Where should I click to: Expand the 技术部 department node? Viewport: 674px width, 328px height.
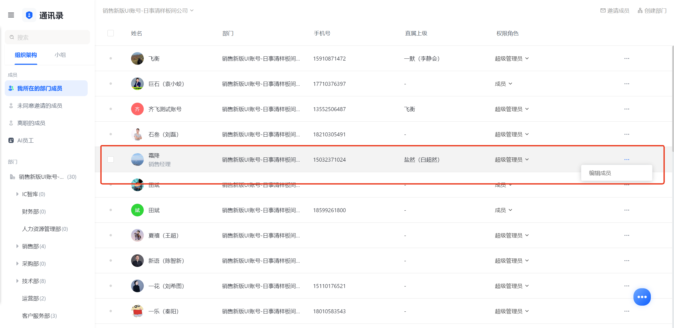17,281
